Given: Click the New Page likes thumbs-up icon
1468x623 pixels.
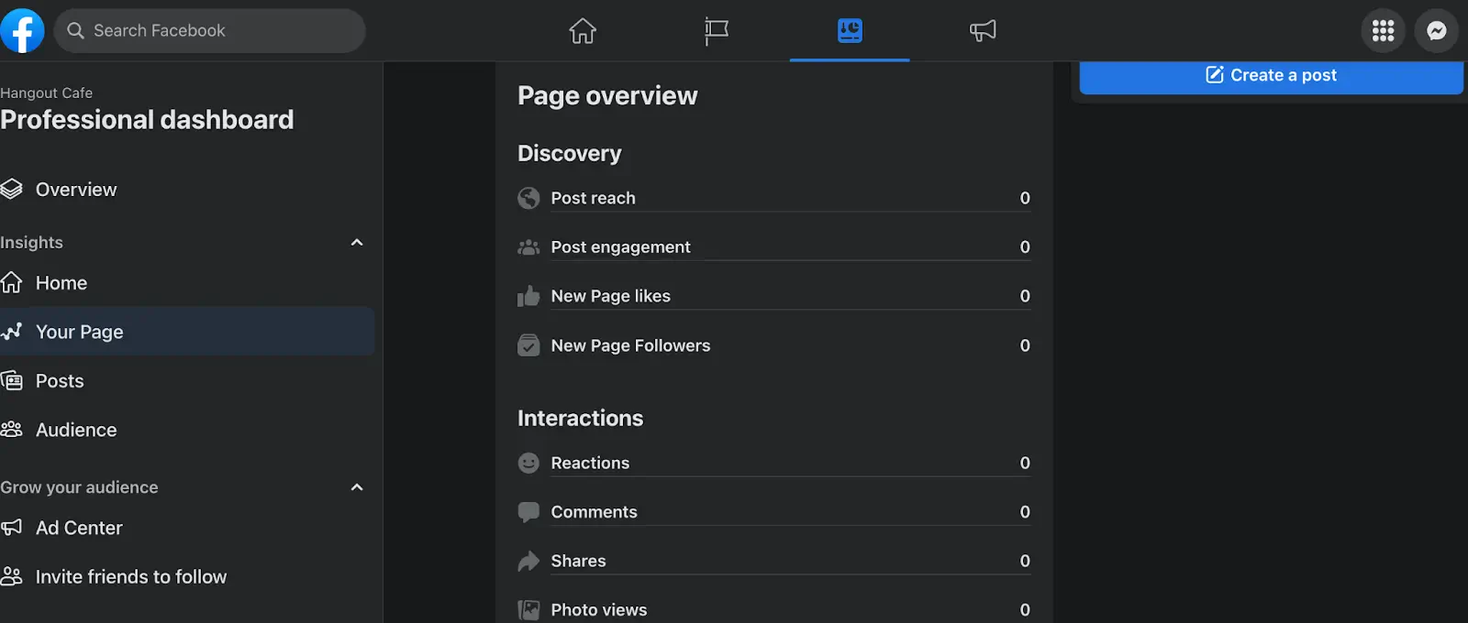Looking at the screenshot, I should [528, 296].
